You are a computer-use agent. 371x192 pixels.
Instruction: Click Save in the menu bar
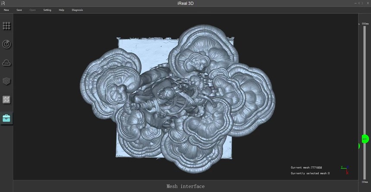pos(19,10)
